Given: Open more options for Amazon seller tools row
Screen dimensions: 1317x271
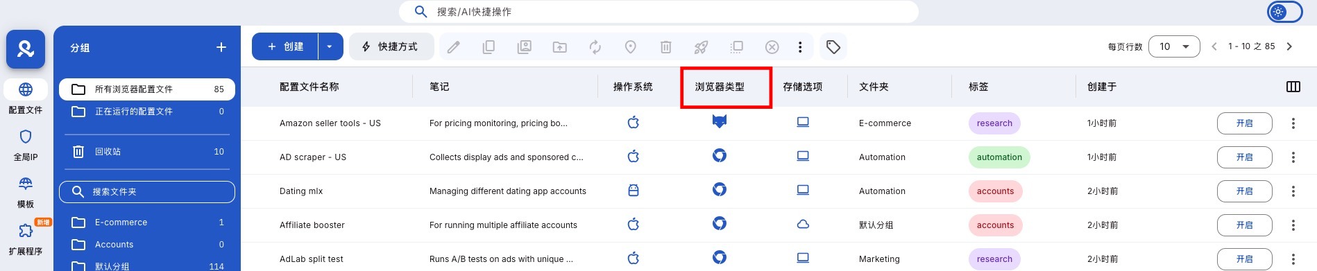Looking at the screenshot, I should click(1293, 123).
